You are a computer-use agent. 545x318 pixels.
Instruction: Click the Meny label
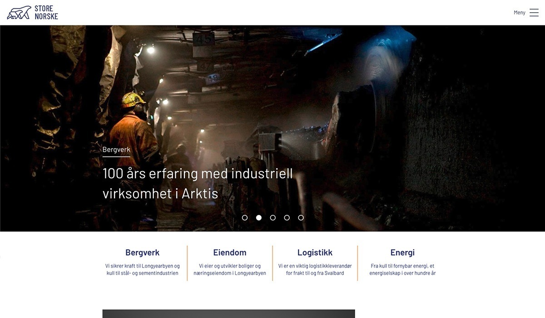click(520, 13)
